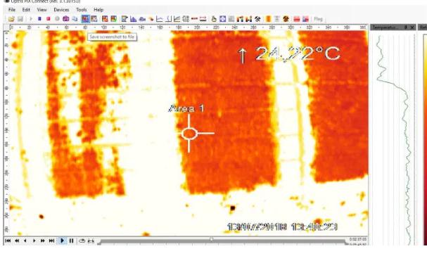Screen dimensions: 427x256
Task: Toggle the Pause button in playback bar
Action: (71, 241)
